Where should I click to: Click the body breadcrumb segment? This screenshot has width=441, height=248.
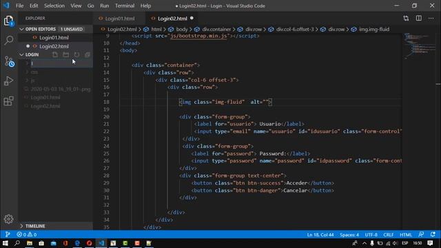182,29
